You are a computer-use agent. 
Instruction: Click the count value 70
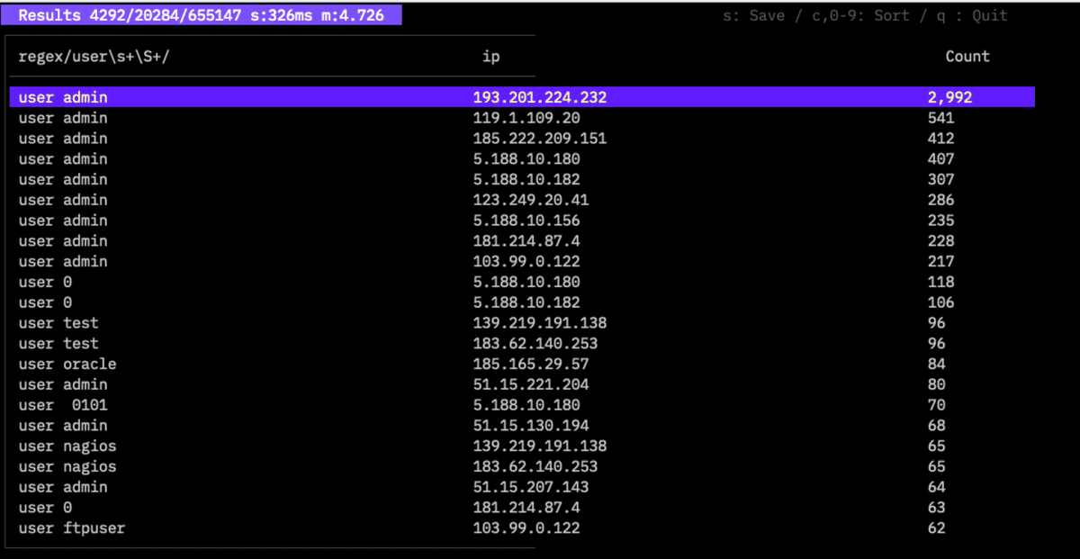coord(937,405)
